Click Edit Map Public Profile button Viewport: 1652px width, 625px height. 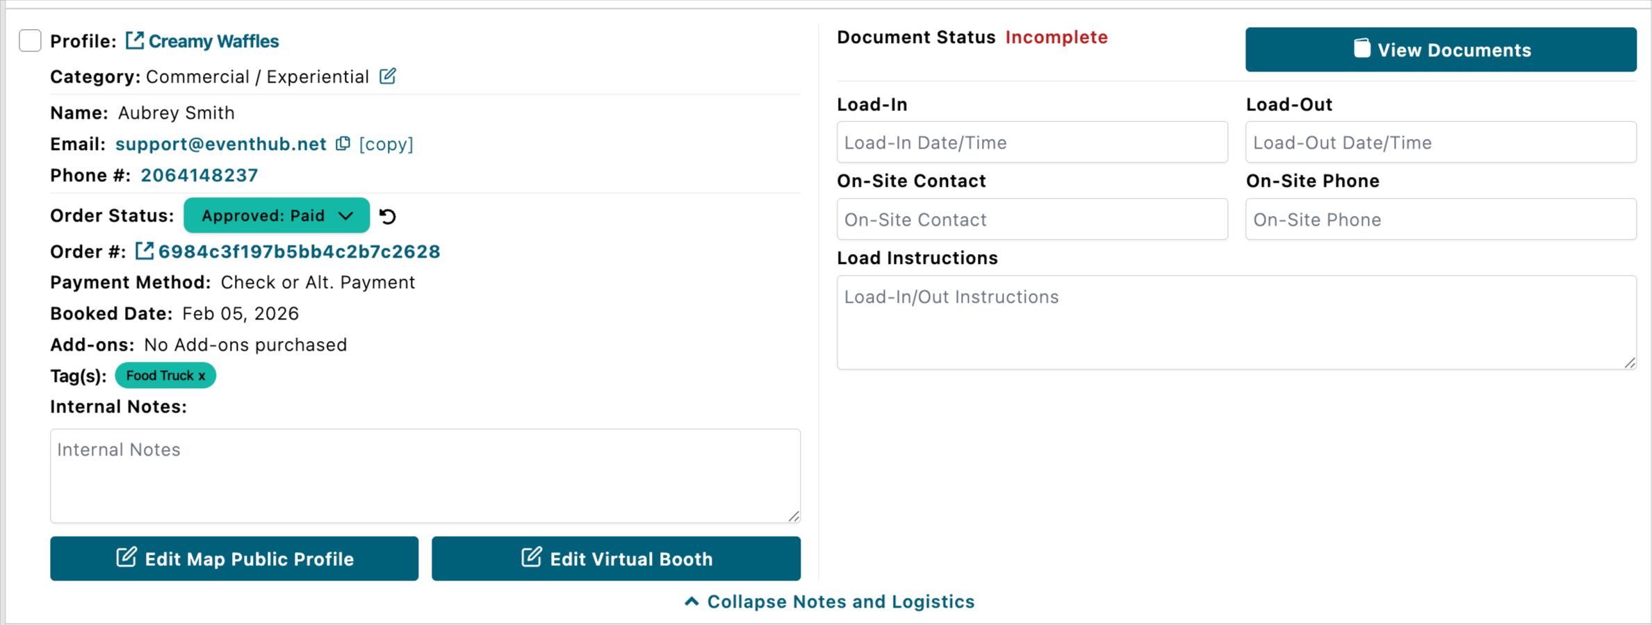click(234, 558)
